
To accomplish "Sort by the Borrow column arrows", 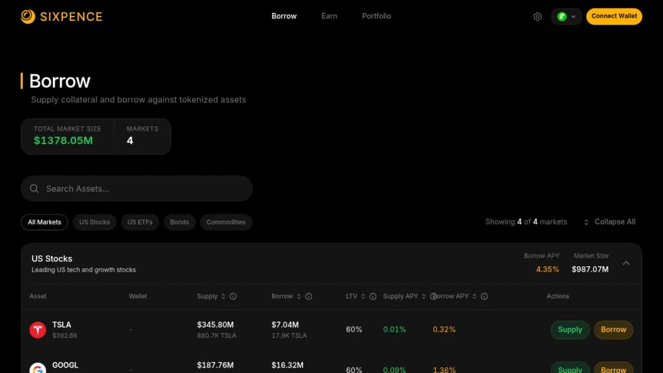I will click(x=298, y=296).
